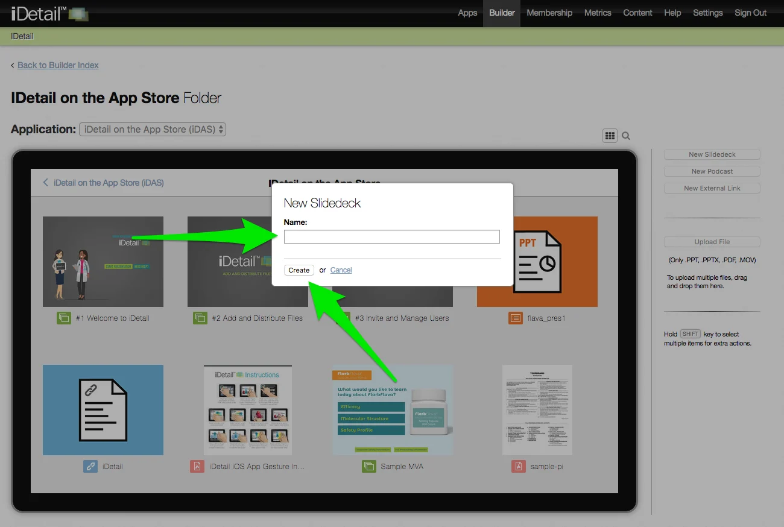Click slidedeck icon beside #2 Add and Distribute Files
Screen dimensions: 784x527
(200, 318)
